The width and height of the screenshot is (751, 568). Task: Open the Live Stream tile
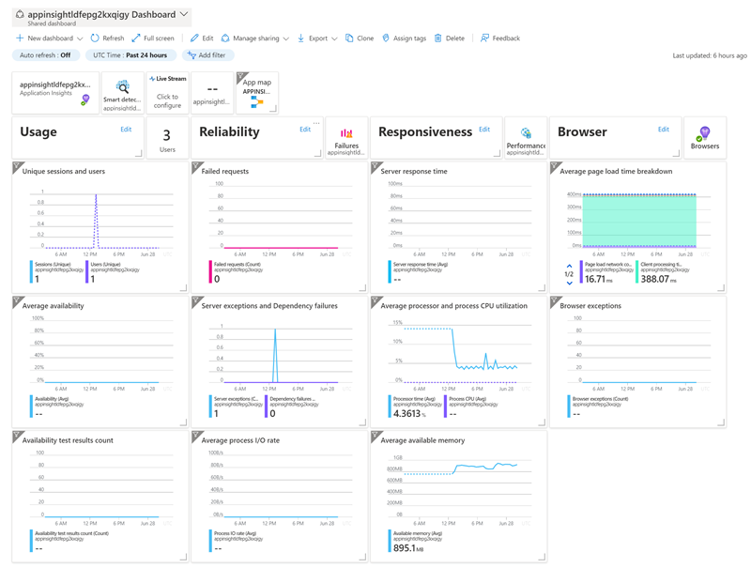coord(168,92)
